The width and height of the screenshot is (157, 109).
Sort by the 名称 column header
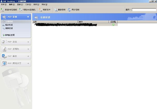point(55,22)
